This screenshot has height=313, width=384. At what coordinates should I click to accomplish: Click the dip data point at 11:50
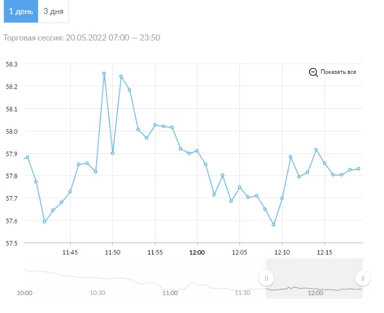(112, 153)
